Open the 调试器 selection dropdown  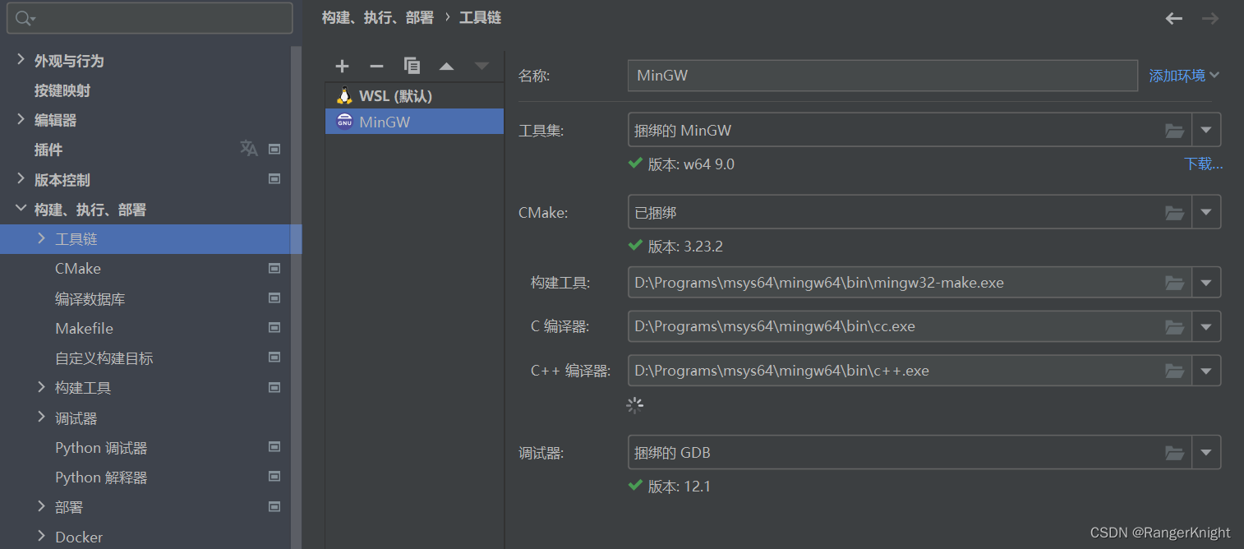pyautogui.click(x=1206, y=452)
